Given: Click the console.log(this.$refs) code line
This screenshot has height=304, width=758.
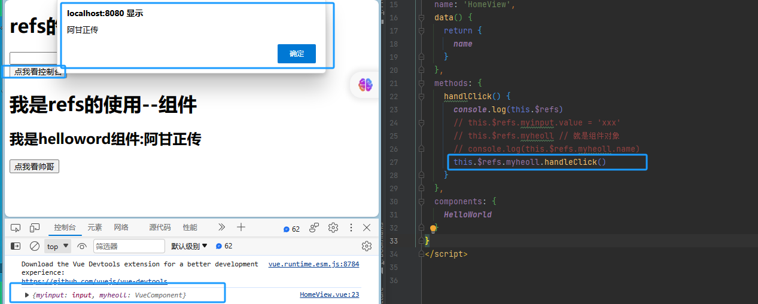Looking at the screenshot, I should pyautogui.click(x=508, y=109).
